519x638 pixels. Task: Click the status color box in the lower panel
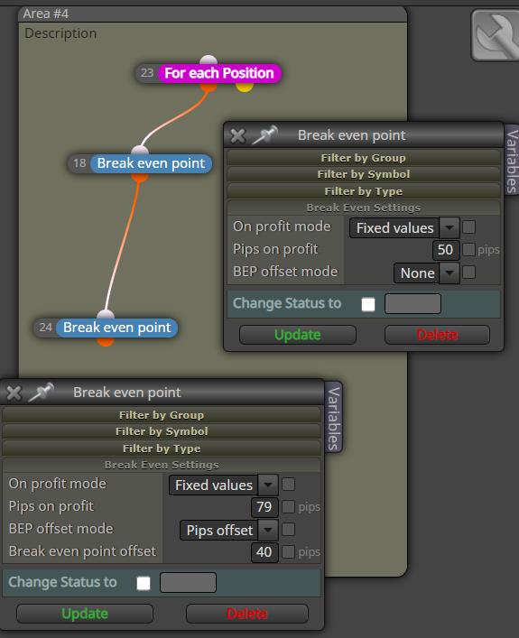188,583
